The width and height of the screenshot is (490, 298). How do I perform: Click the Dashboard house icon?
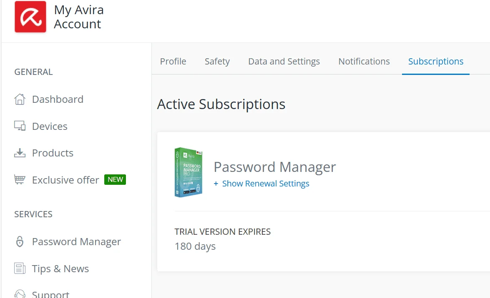tap(20, 99)
